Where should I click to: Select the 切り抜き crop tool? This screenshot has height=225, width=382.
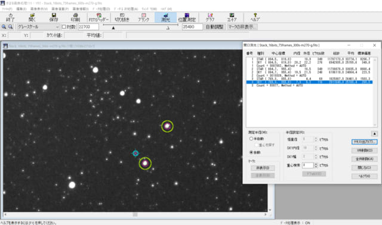click(122, 17)
